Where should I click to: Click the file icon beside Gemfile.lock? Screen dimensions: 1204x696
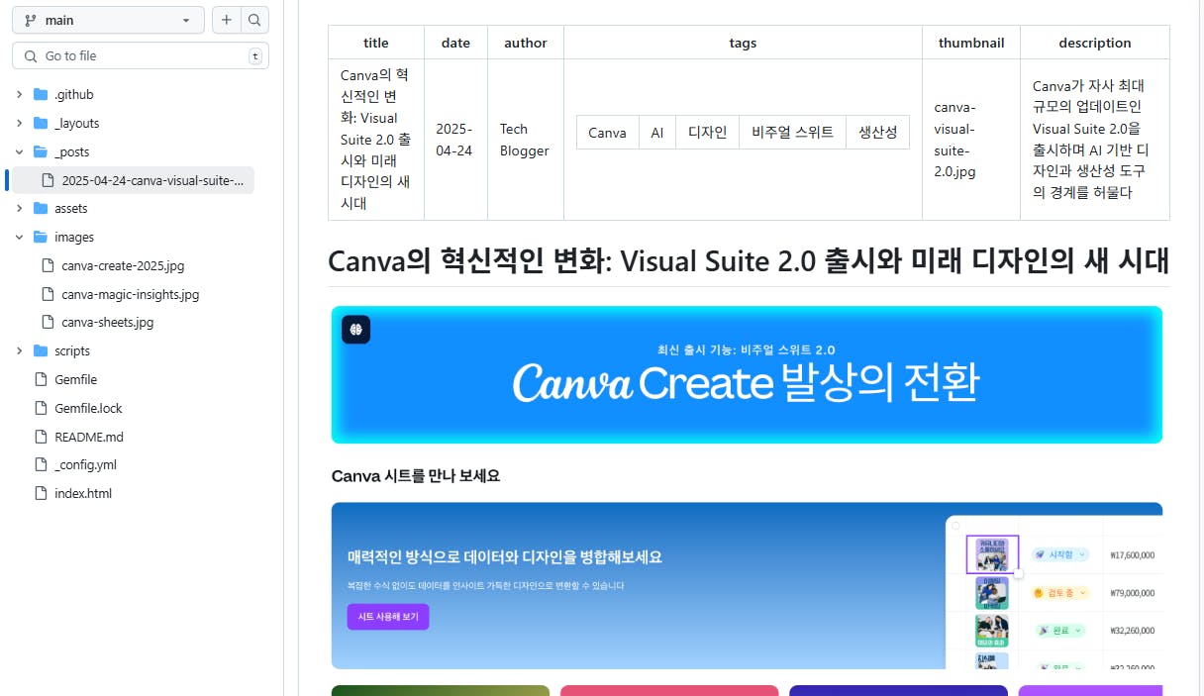click(x=41, y=409)
